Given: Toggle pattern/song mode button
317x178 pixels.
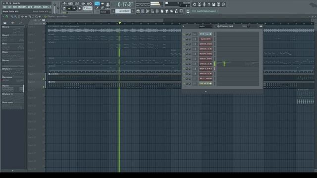Looking at the screenshot, I should coord(64,8).
